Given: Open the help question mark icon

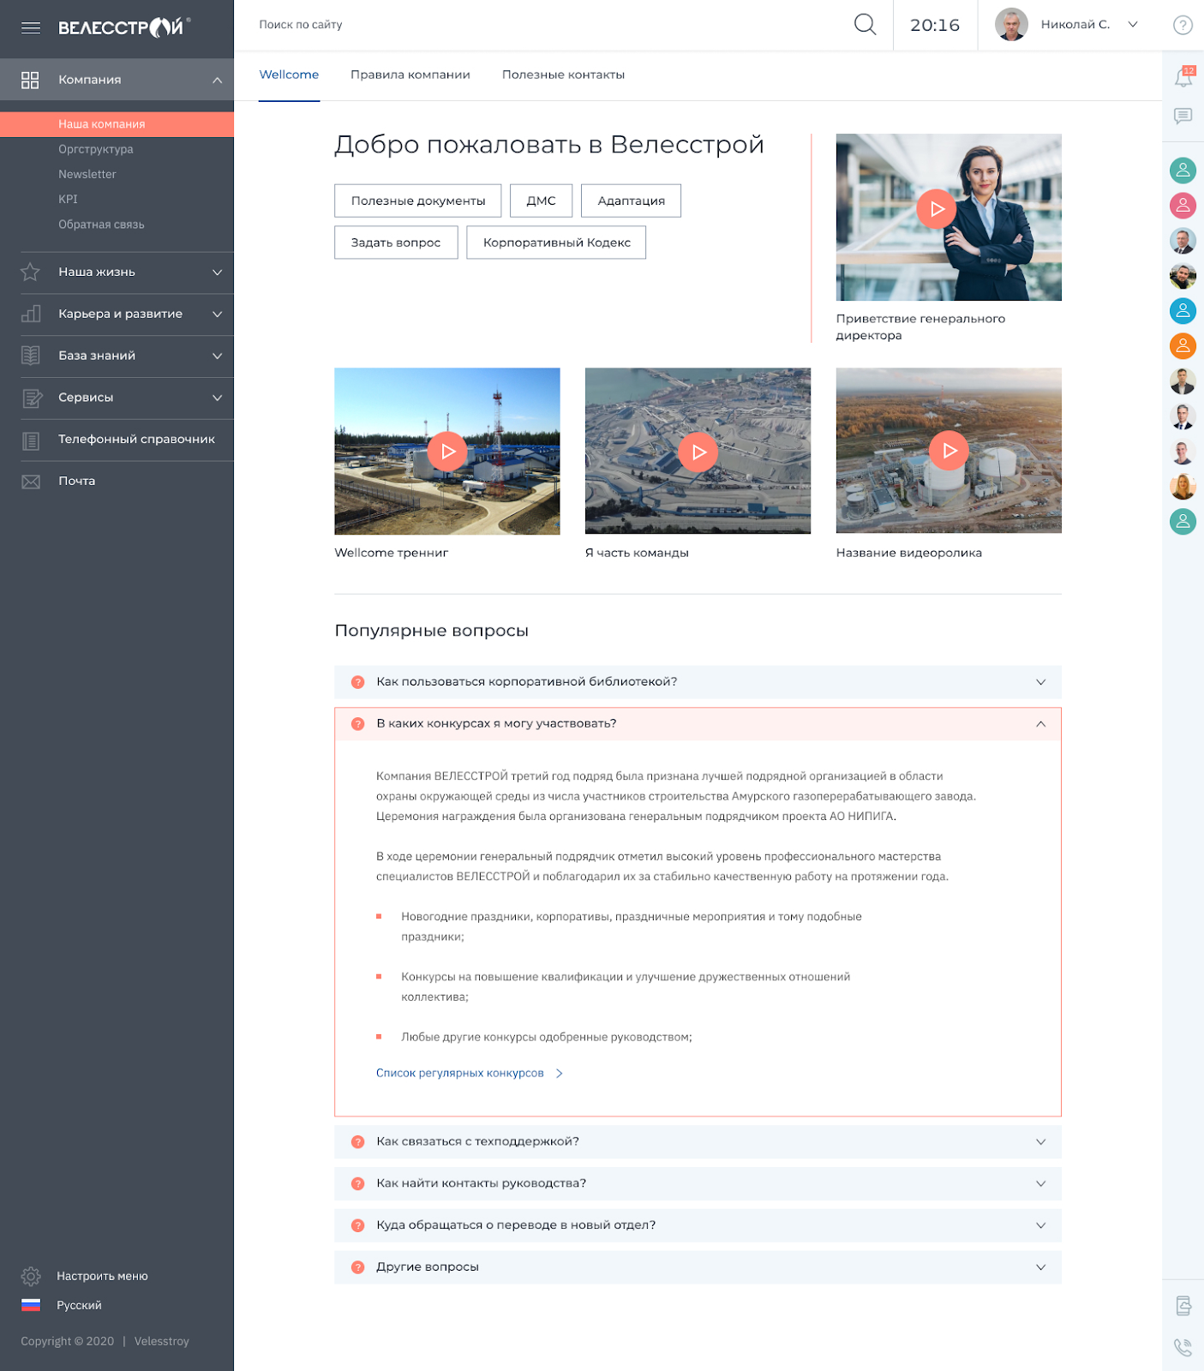Looking at the screenshot, I should tap(1183, 25).
